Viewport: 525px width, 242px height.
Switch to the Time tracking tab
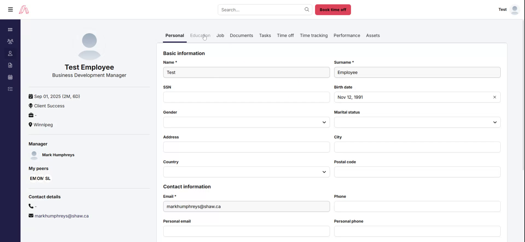(314, 36)
